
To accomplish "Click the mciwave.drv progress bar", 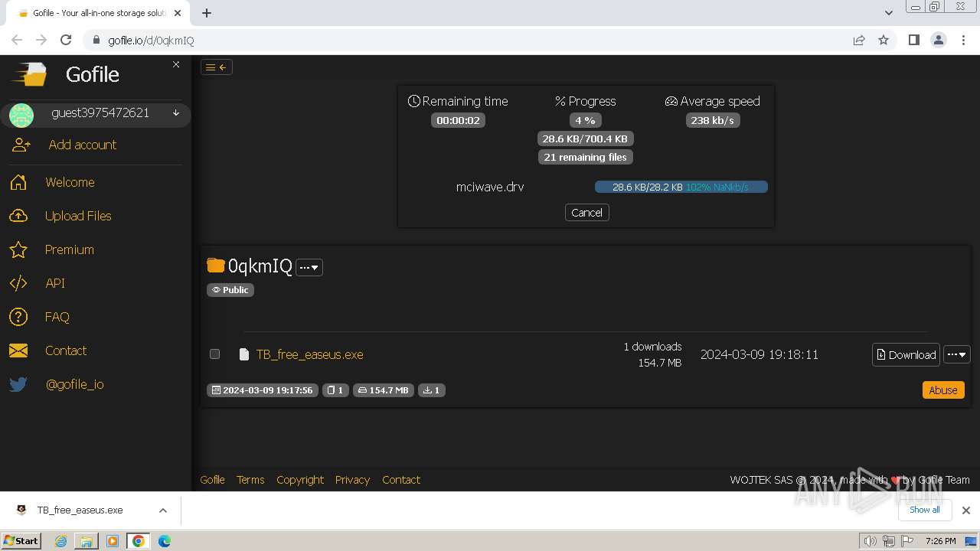I will [x=681, y=187].
